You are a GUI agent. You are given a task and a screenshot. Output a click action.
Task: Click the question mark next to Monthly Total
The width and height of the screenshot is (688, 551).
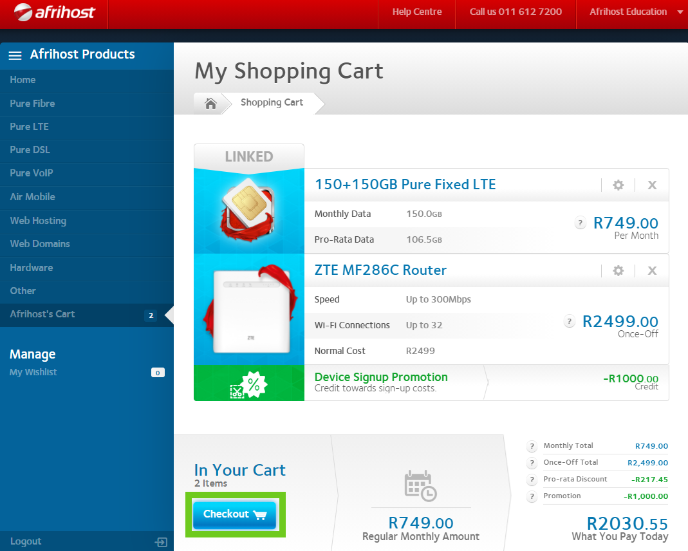coord(532,447)
